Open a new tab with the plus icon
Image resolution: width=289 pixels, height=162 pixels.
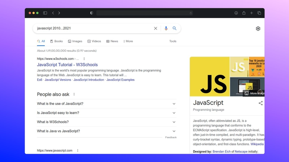click(x=251, y=13)
